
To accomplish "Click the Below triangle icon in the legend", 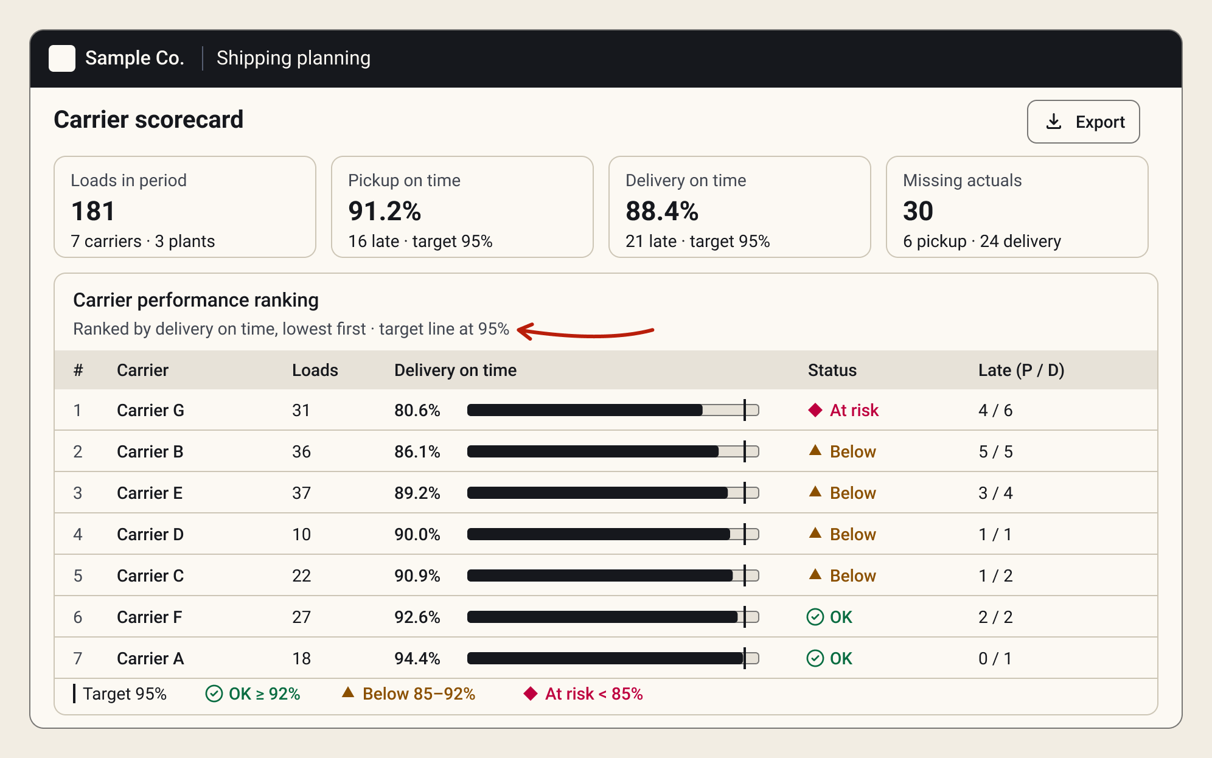I will point(348,693).
